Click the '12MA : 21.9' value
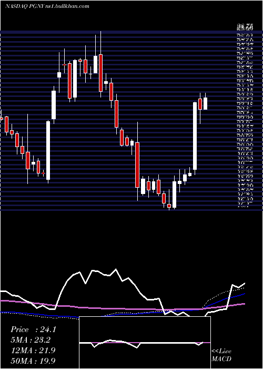 tap(33, 350)
